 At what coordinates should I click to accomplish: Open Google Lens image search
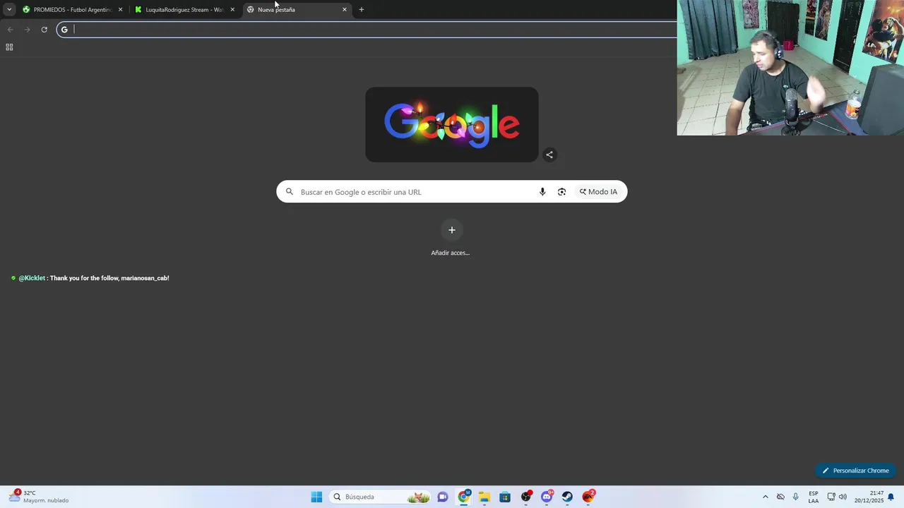pos(562,192)
